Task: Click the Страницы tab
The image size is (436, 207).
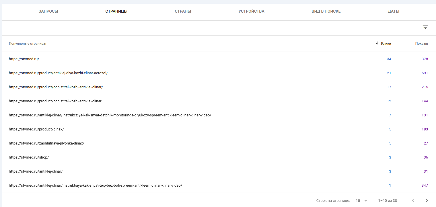Action: coord(116,11)
